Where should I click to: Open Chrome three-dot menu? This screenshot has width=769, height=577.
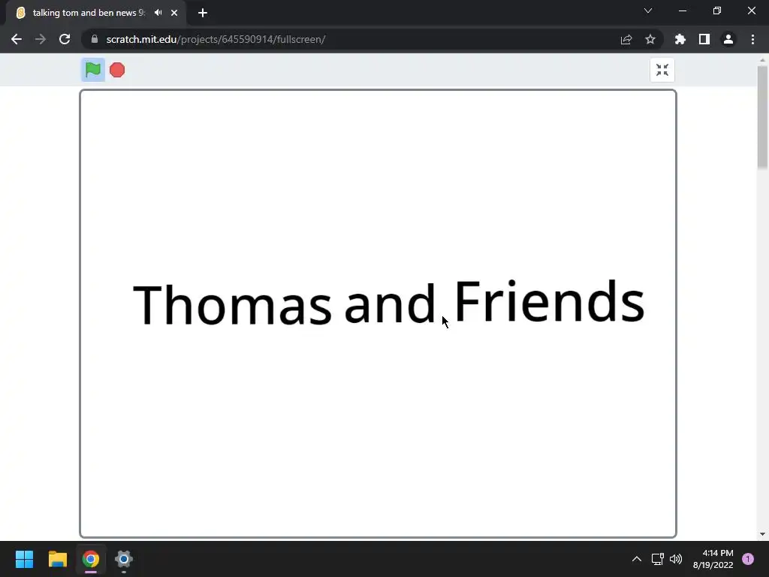752,39
